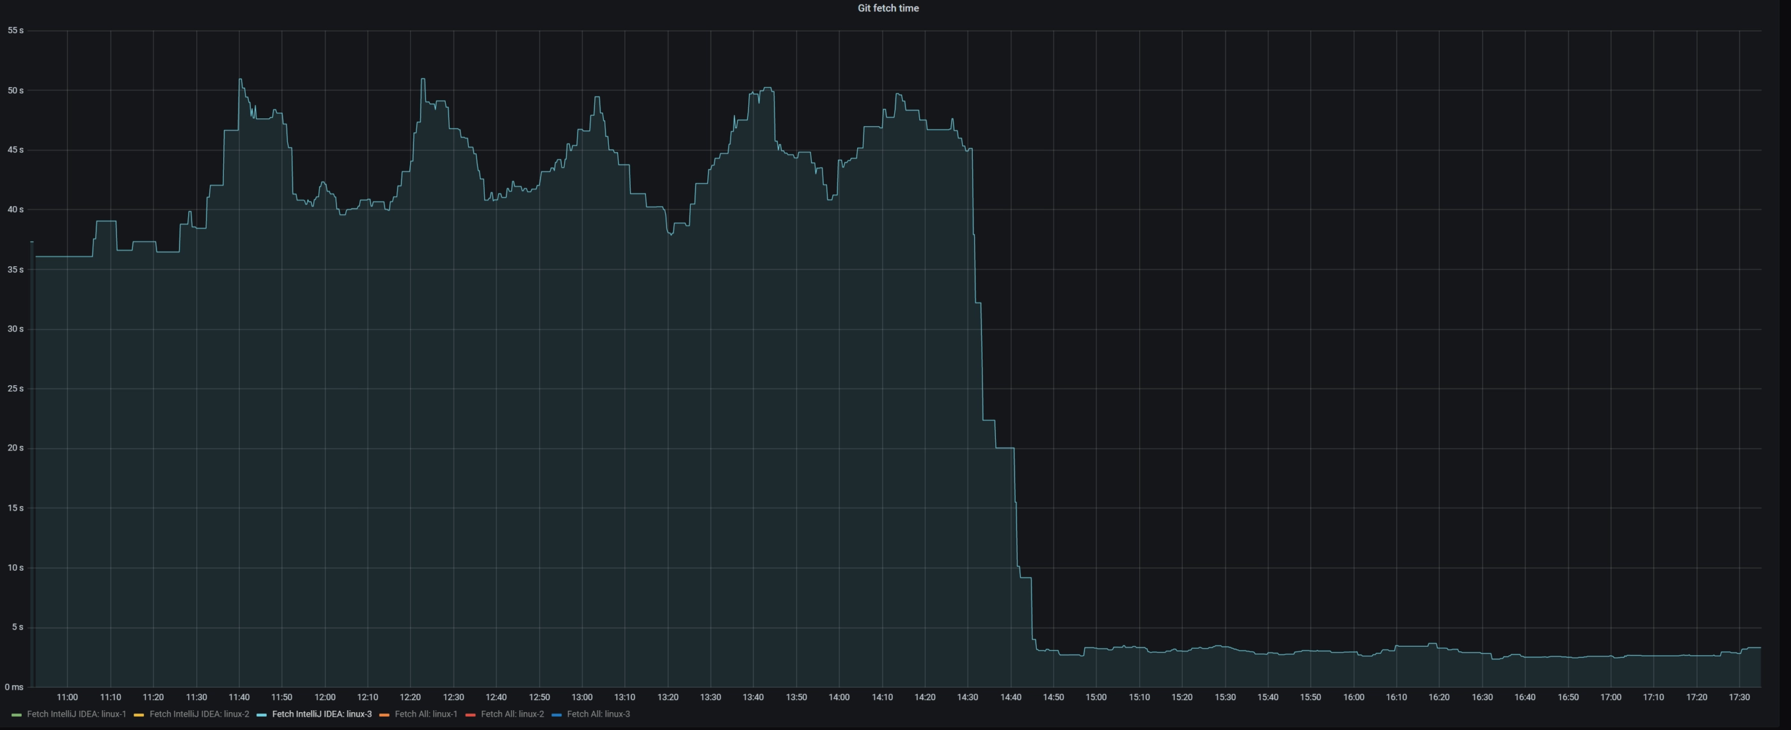Toggle the Fetch IntelliJ IDEA: linux-2 series
The image size is (1791, 730).
[x=199, y=714]
